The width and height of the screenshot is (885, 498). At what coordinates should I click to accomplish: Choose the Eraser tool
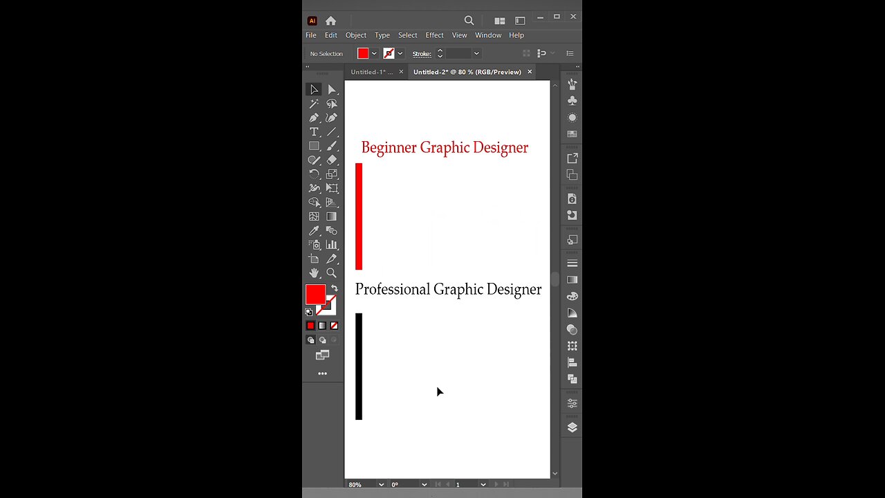[332, 160]
